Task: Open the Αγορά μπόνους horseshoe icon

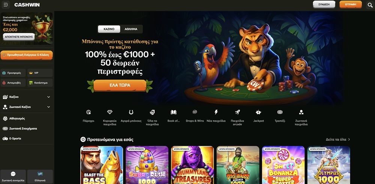Action: pyautogui.click(x=131, y=112)
